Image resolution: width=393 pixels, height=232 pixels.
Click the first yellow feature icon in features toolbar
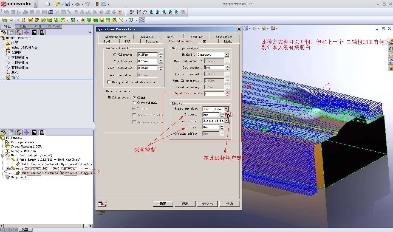click(5, 20)
